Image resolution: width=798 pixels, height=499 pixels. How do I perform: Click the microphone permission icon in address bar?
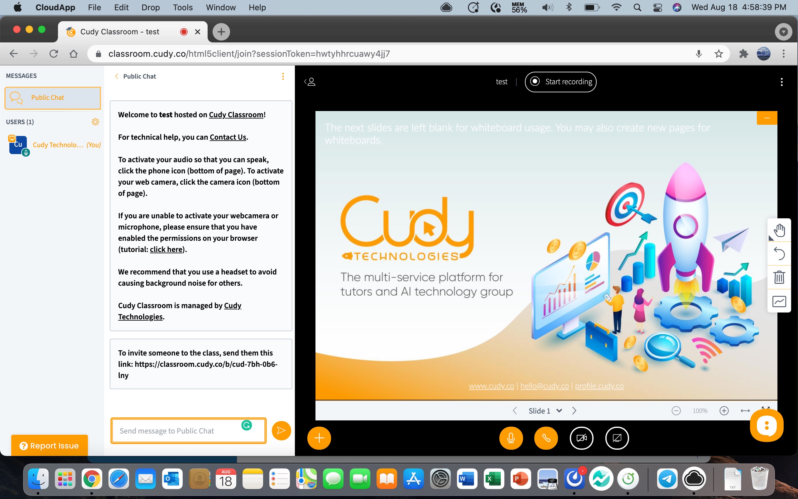(699, 53)
